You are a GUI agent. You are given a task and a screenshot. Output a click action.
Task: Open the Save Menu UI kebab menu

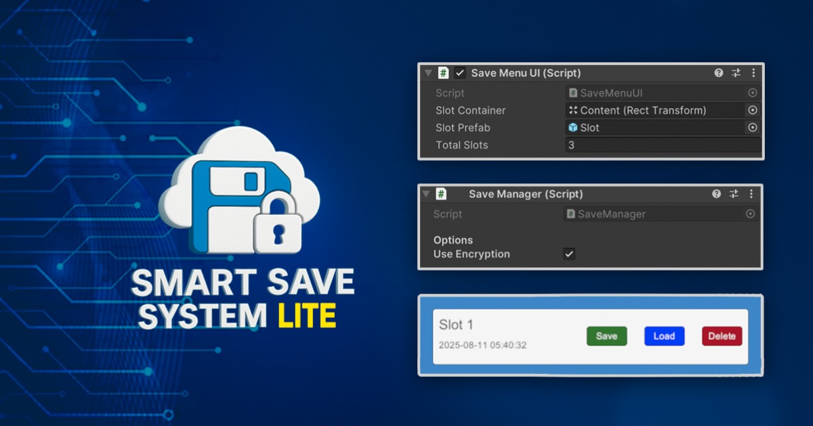click(x=754, y=72)
